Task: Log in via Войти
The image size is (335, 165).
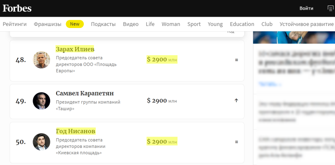Action: pyautogui.click(x=307, y=8)
